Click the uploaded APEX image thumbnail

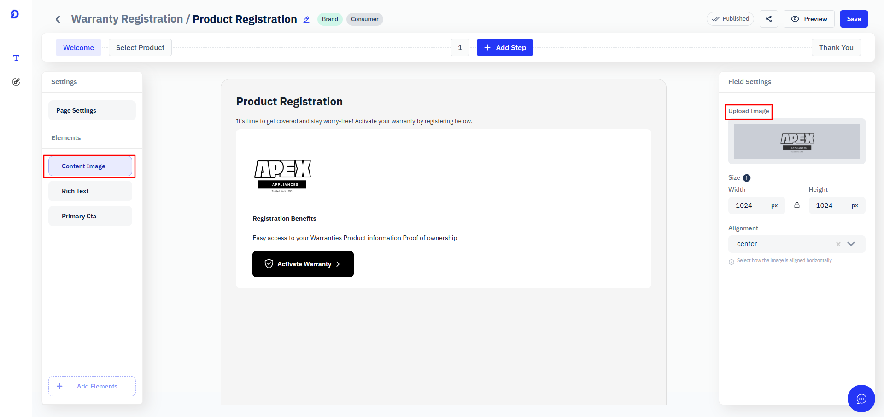click(797, 141)
